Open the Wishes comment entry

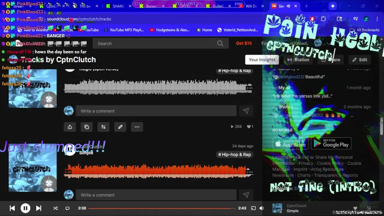[286, 107]
